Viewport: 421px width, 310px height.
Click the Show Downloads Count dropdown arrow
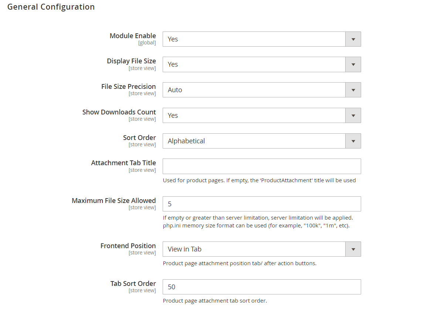(x=353, y=116)
